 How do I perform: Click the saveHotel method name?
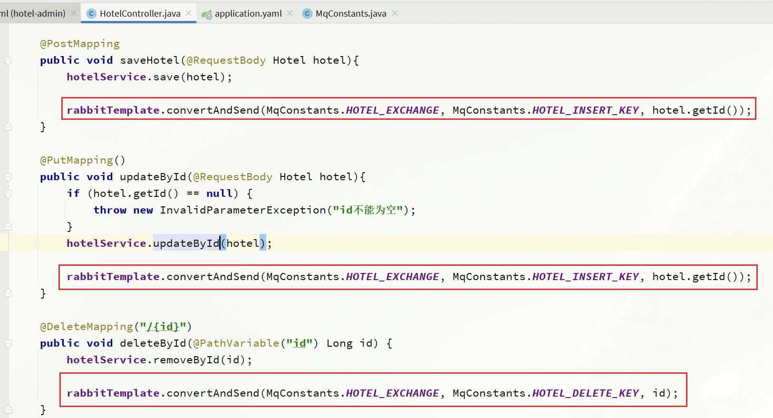(x=150, y=60)
